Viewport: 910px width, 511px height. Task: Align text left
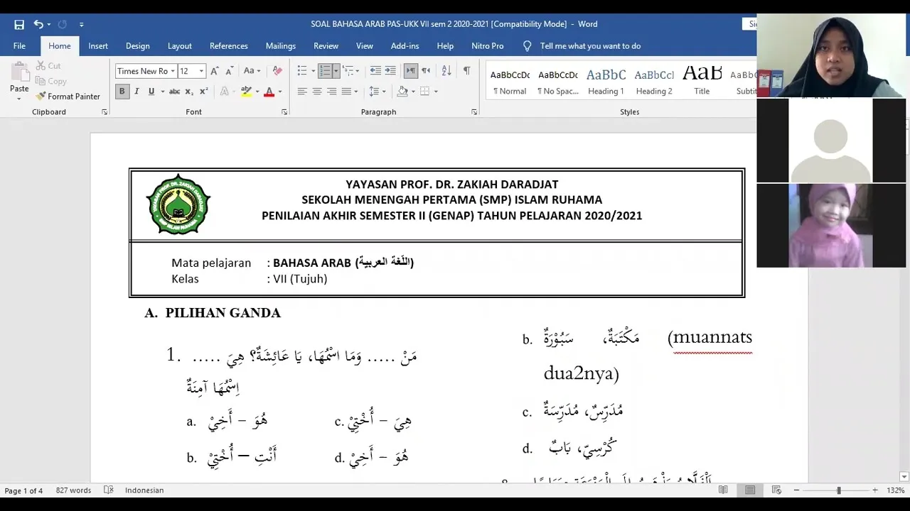click(x=302, y=92)
